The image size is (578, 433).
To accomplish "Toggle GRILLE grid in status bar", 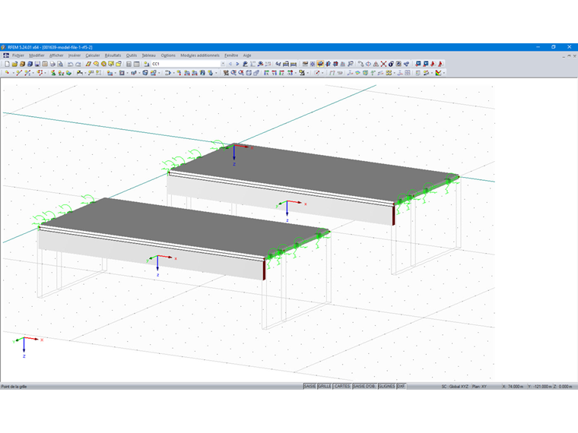I will coord(325,386).
